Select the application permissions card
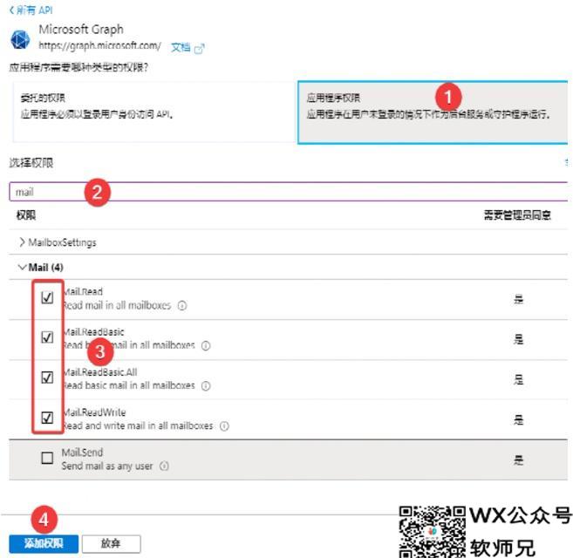The width and height of the screenshot is (573, 558). point(433,112)
